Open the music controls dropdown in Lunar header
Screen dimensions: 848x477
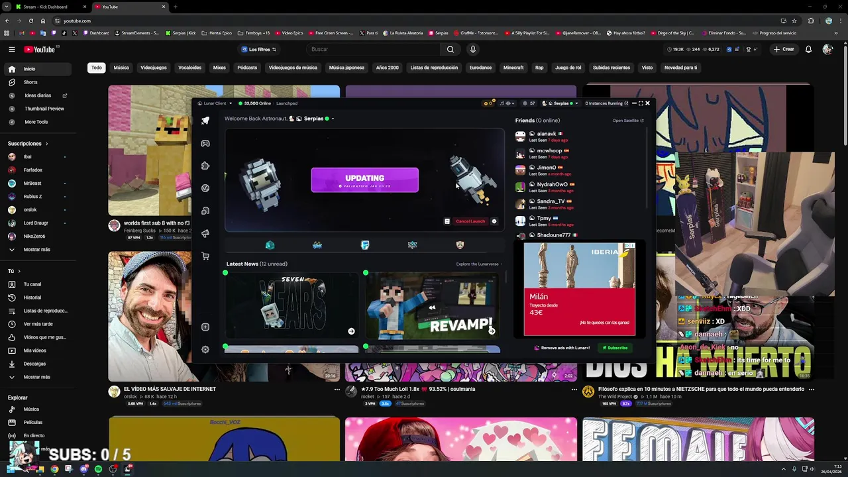pyautogui.click(x=507, y=103)
